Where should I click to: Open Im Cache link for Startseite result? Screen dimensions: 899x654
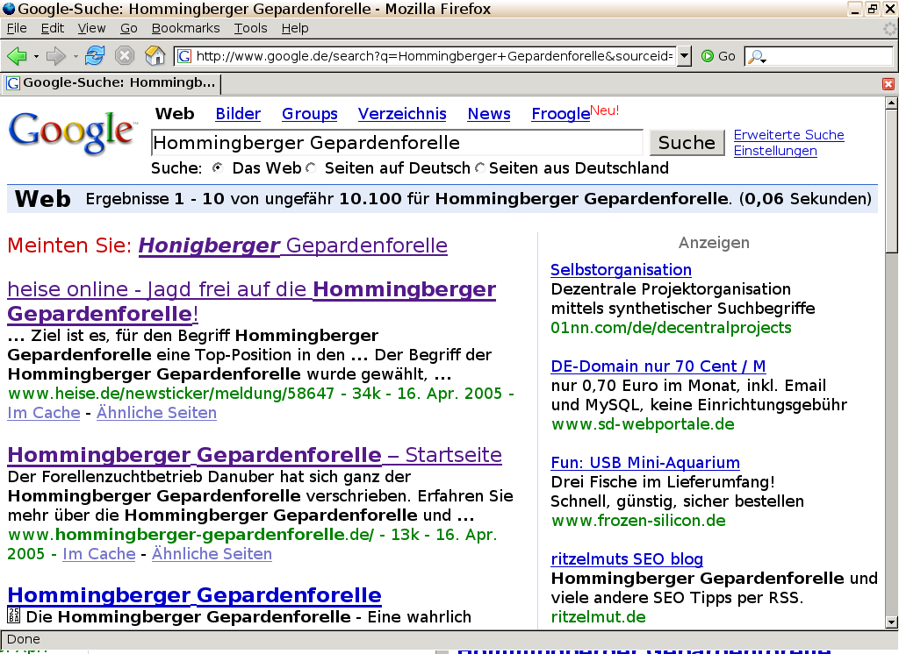(x=98, y=554)
